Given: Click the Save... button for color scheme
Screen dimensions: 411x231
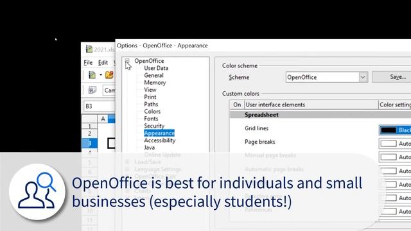Looking at the screenshot, I should [x=392, y=77].
